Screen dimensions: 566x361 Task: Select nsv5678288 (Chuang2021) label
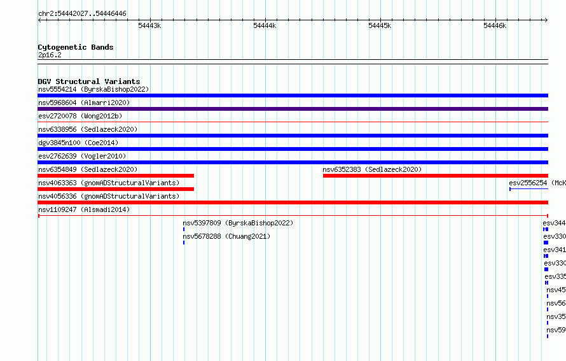[x=226, y=236]
